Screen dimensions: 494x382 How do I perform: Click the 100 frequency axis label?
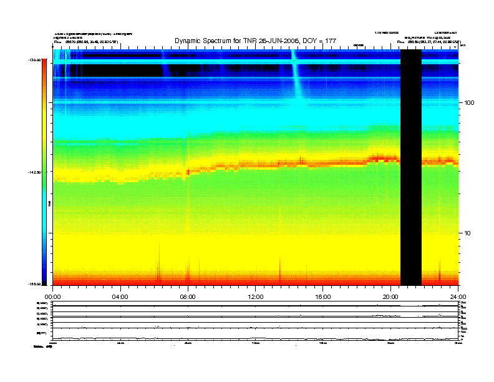point(469,103)
